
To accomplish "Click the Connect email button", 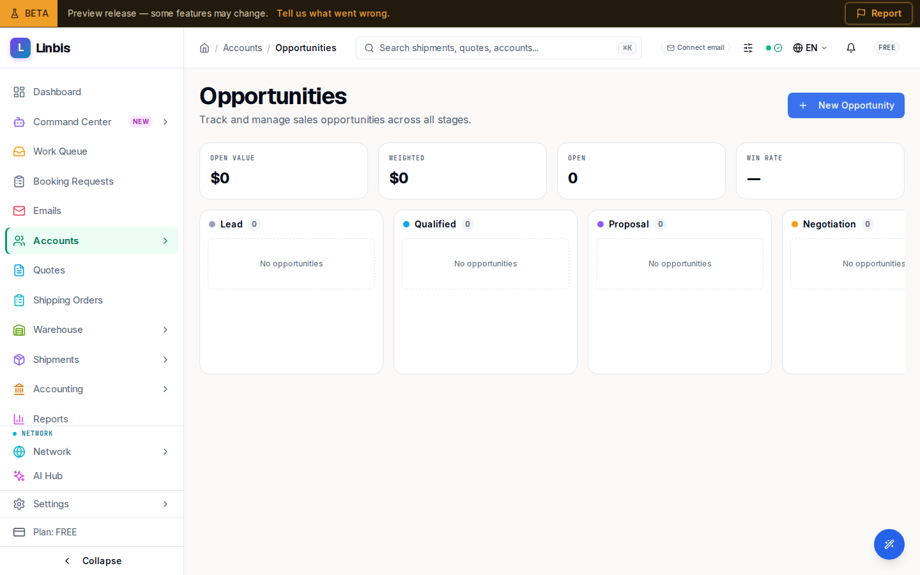I will pos(696,48).
